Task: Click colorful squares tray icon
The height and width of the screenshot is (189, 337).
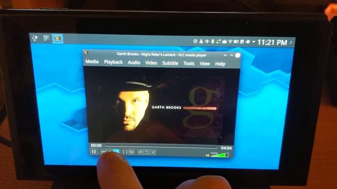Action: click(219, 41)
